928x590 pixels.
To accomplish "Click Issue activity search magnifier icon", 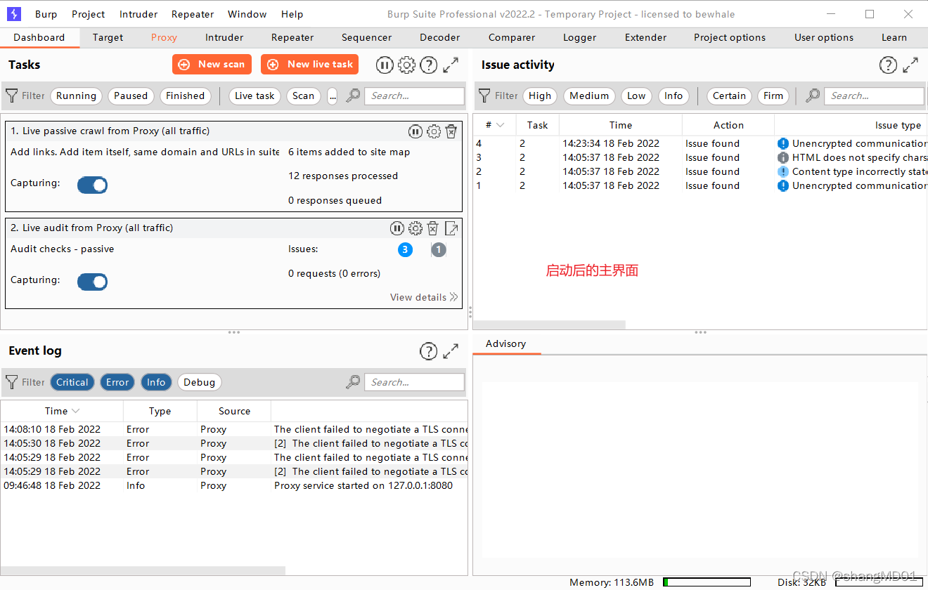I will coord(813,96).
